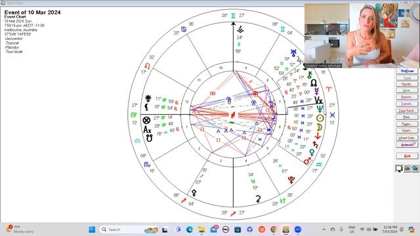Image resolution: width=420 pixels, height=236 pixels.
Task: Open the ENG US language switcher
Action: pyautogui.click(x=352, y=229)
